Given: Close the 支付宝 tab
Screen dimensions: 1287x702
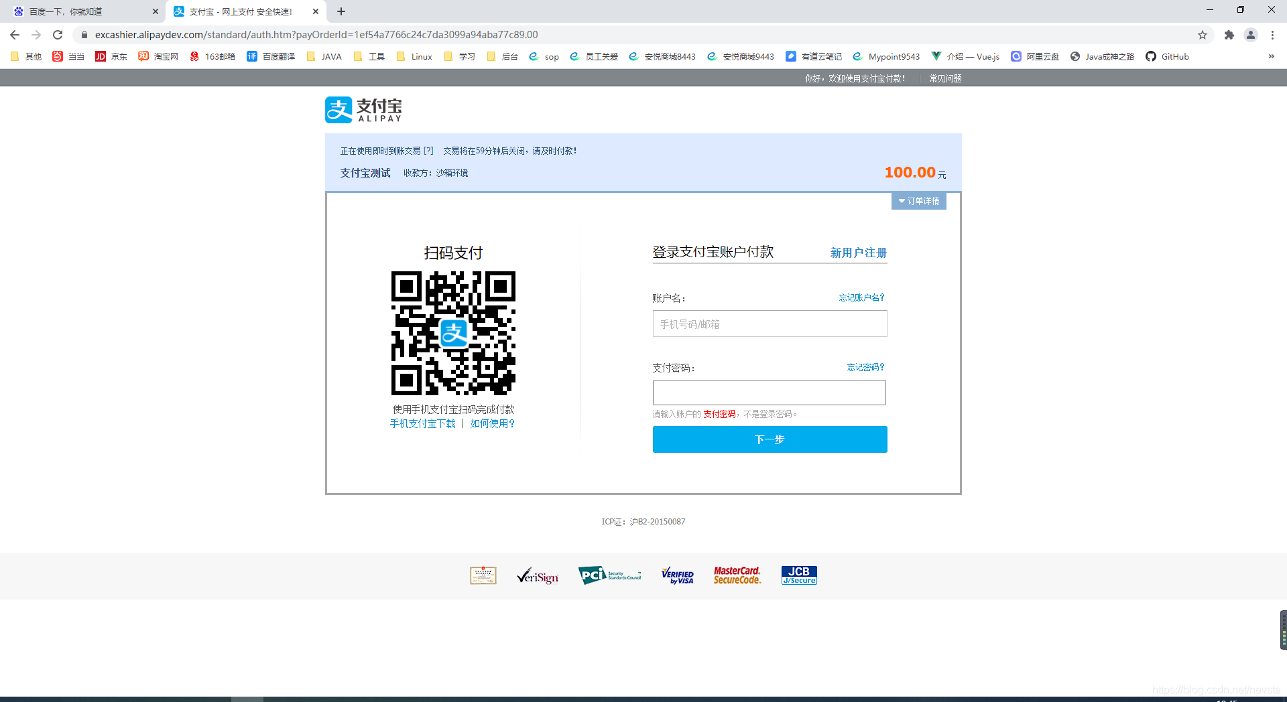Looking at the screenshot, I should [316, 11].
